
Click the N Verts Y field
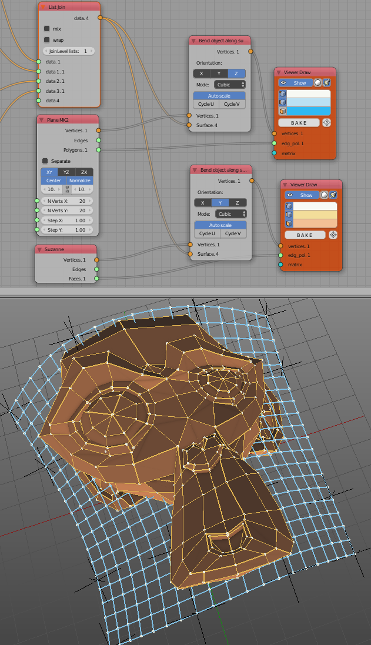coord(67,210)
